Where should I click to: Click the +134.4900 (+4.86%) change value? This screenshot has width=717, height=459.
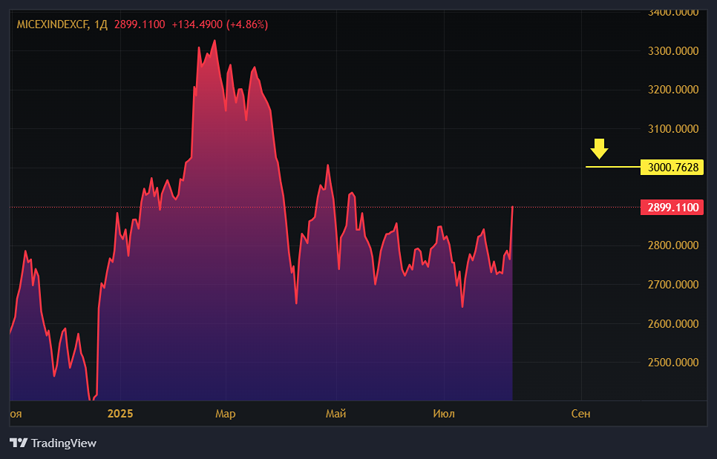pyautogui.click(x=220, y=24)
